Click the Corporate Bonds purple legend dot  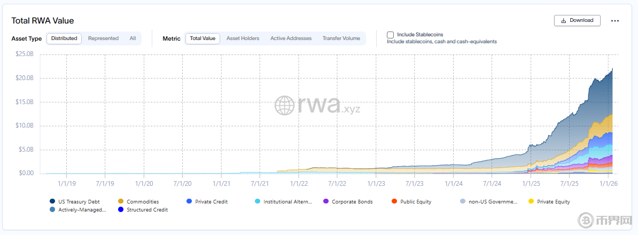click(326, 202)
